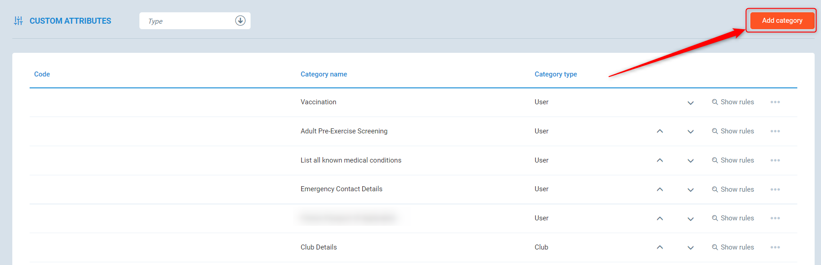This screenshot has width=821, height=265.
Task: Click the Code column header
Action: pyautogui.click(x=42, y=74)
